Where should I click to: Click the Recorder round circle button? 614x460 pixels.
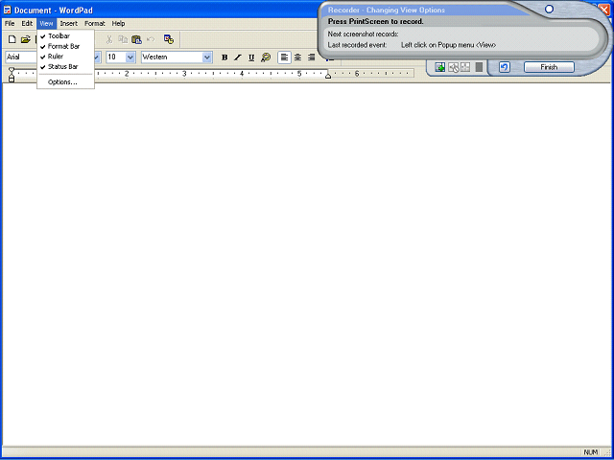pos(550,9)
